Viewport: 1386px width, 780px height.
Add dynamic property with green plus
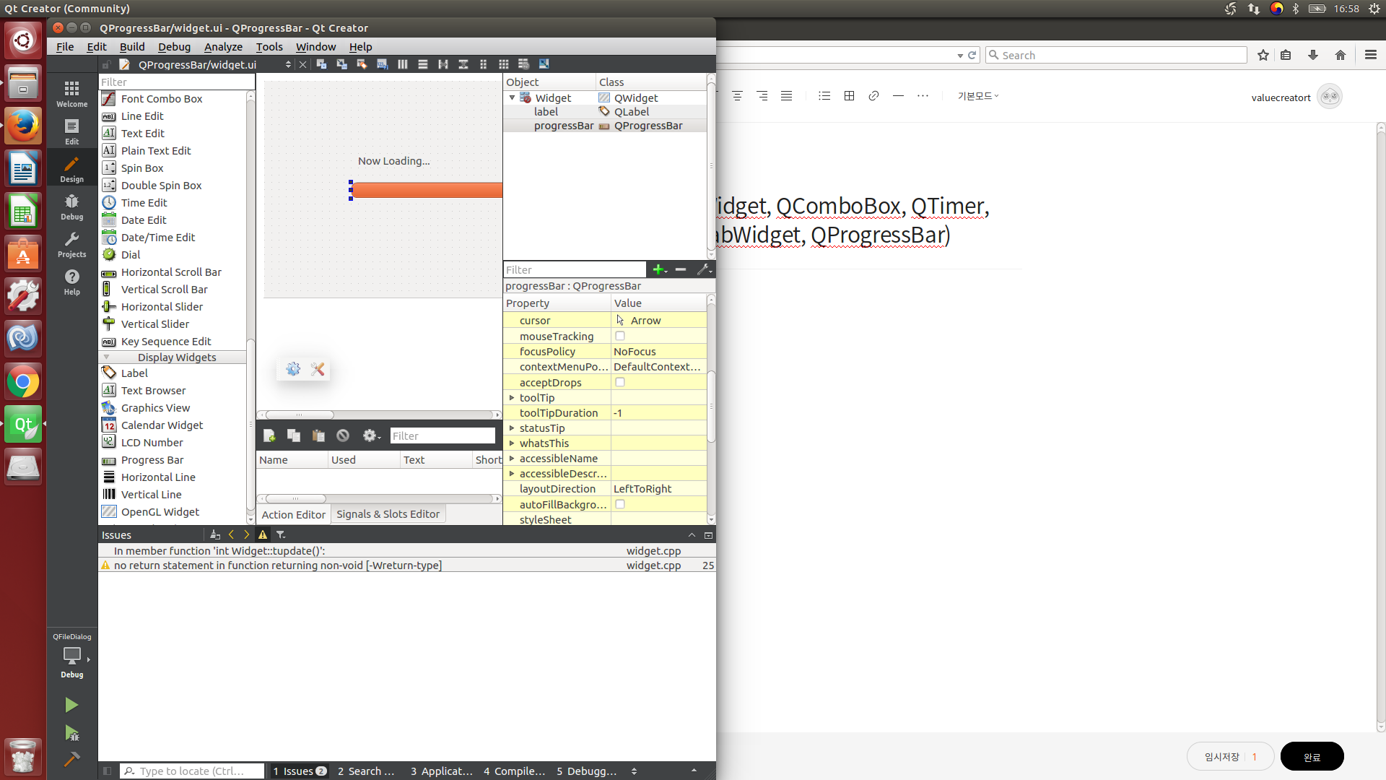658,269
